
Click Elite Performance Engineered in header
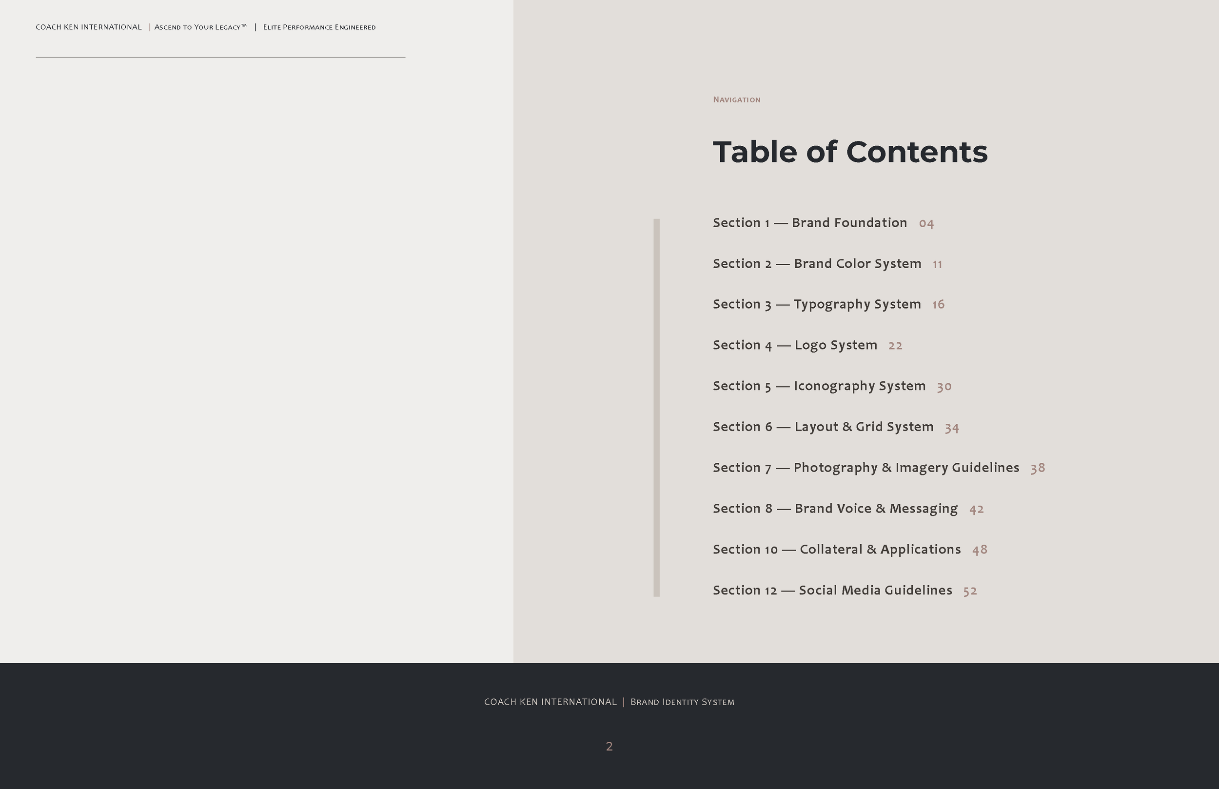click(x=319, y=27)
